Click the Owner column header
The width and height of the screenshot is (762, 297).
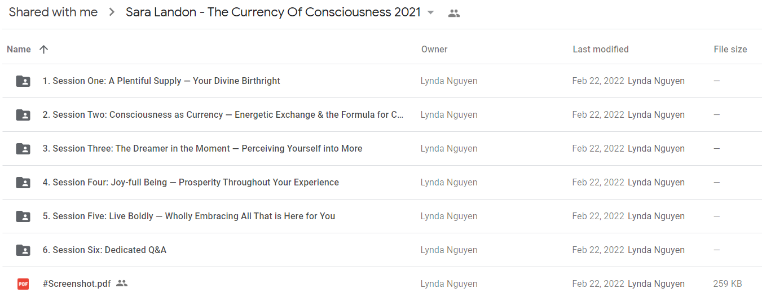coord(434,50)
